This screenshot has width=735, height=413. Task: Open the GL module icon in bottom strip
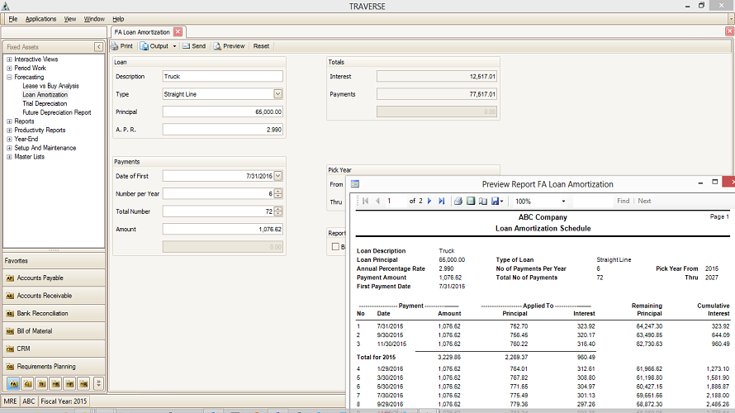27,383
